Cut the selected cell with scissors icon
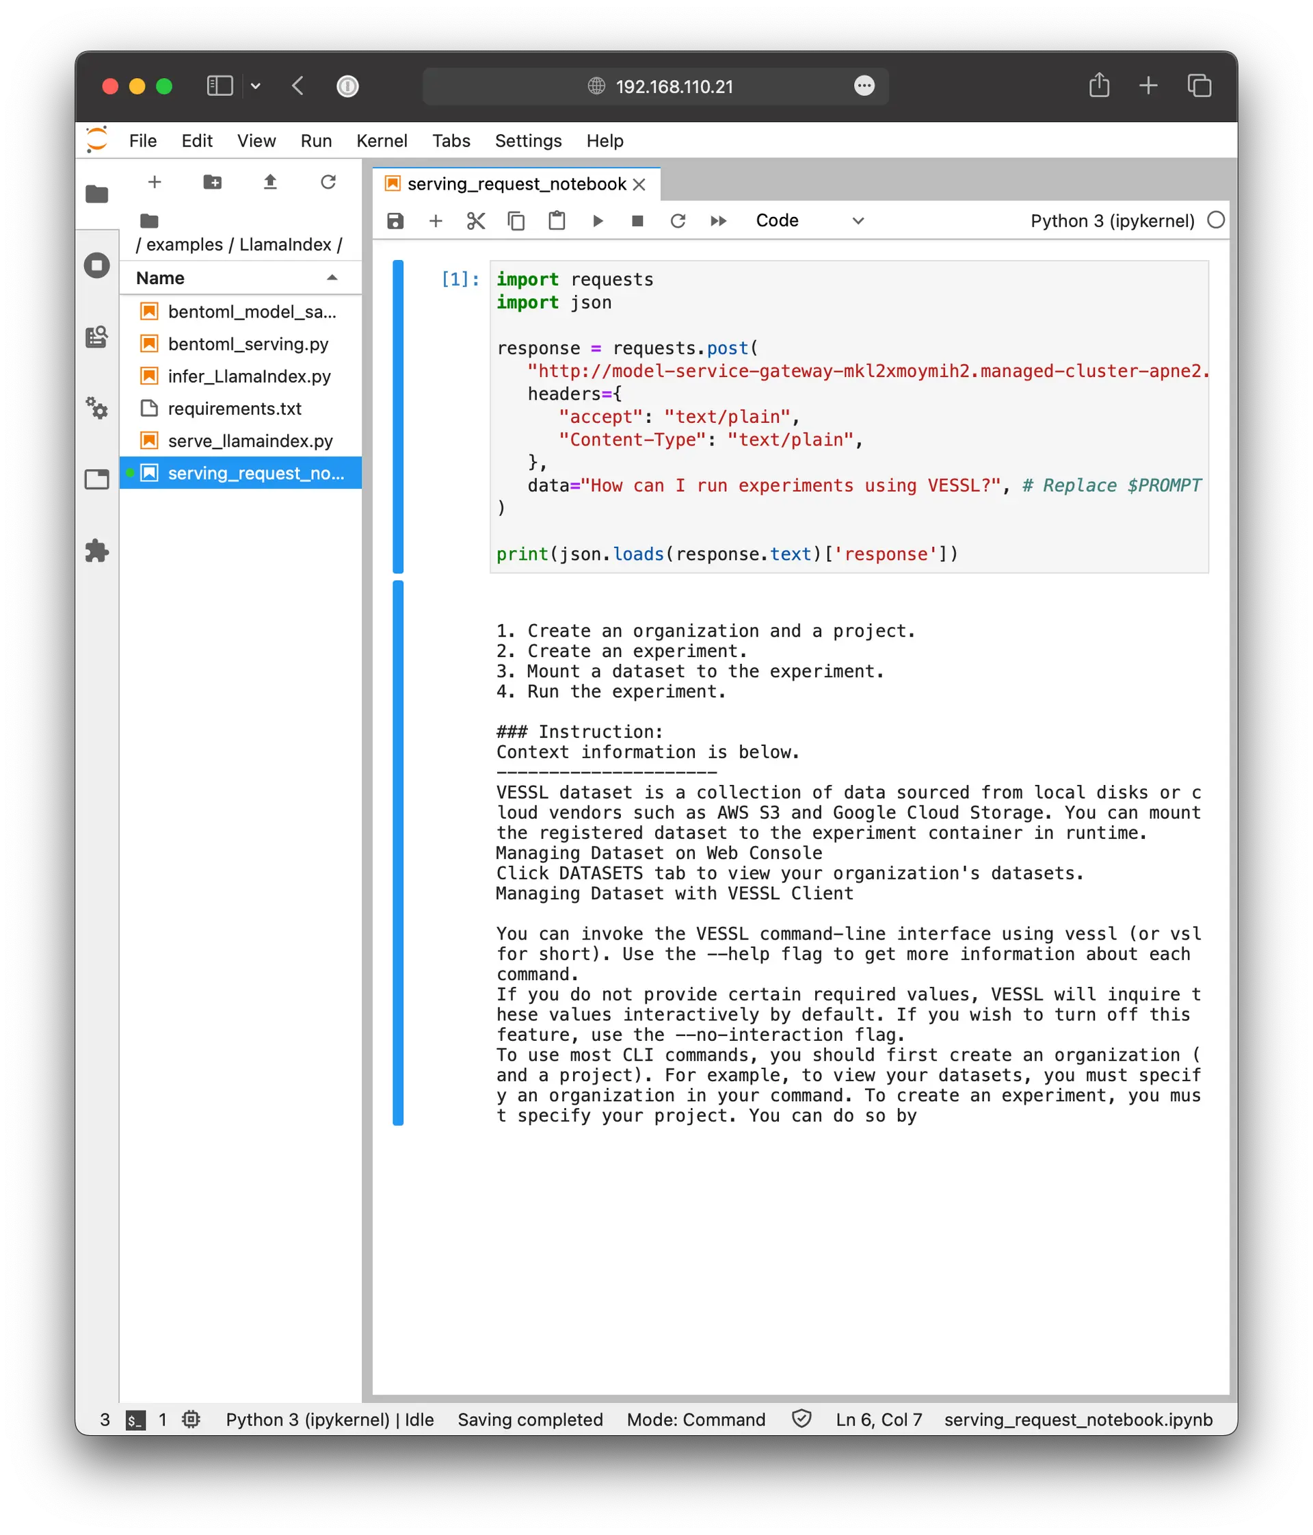 coord(476,221)
